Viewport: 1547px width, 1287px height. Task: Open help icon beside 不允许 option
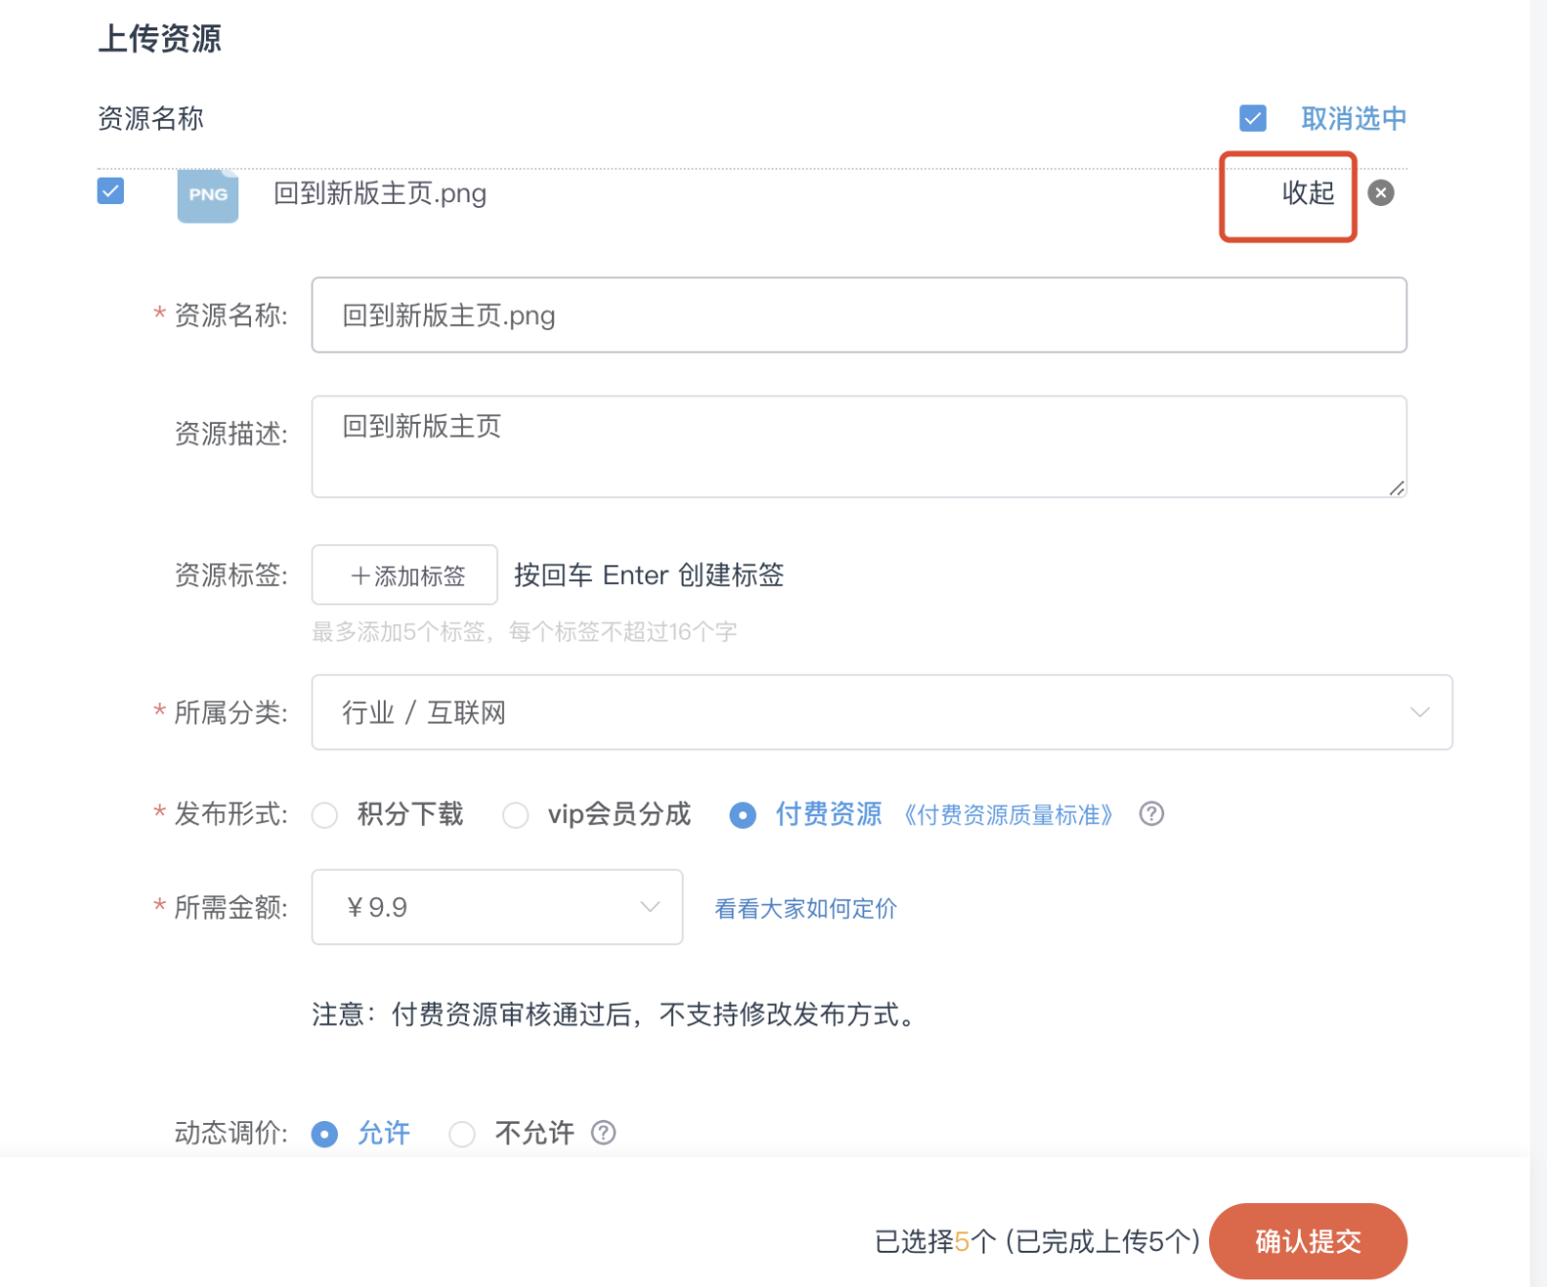[x=604, y=1132]
